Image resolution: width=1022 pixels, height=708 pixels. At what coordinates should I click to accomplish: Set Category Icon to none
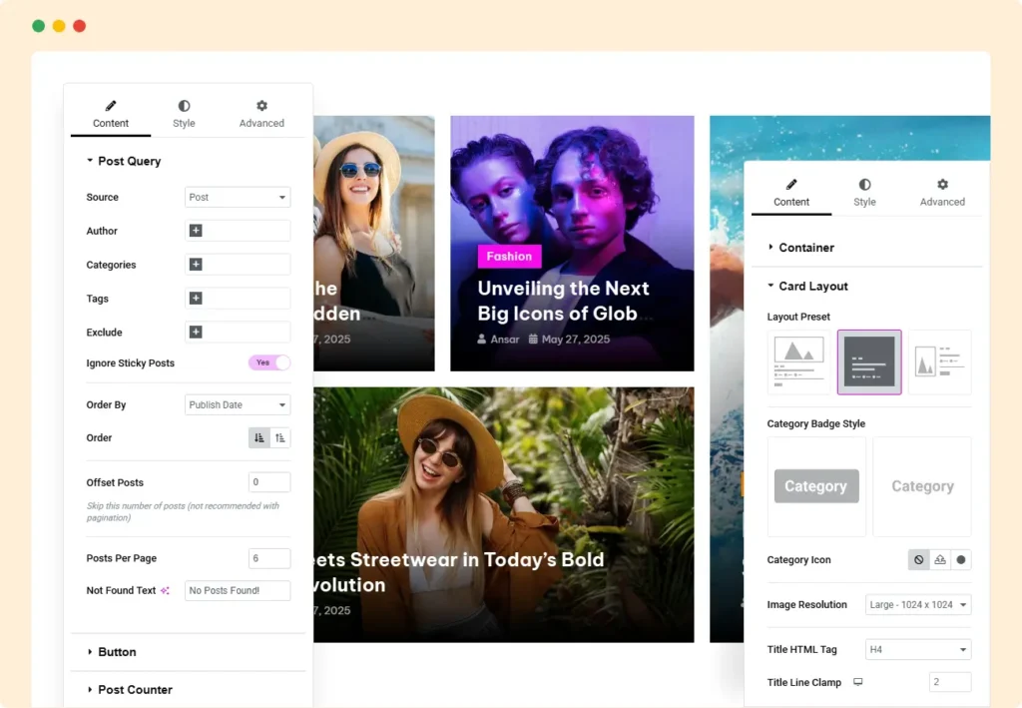point(918,560)
